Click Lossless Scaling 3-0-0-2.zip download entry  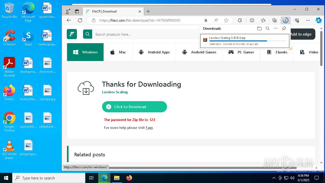(x=245, y=41)
